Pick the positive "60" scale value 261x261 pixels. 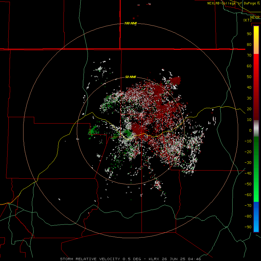249,66
